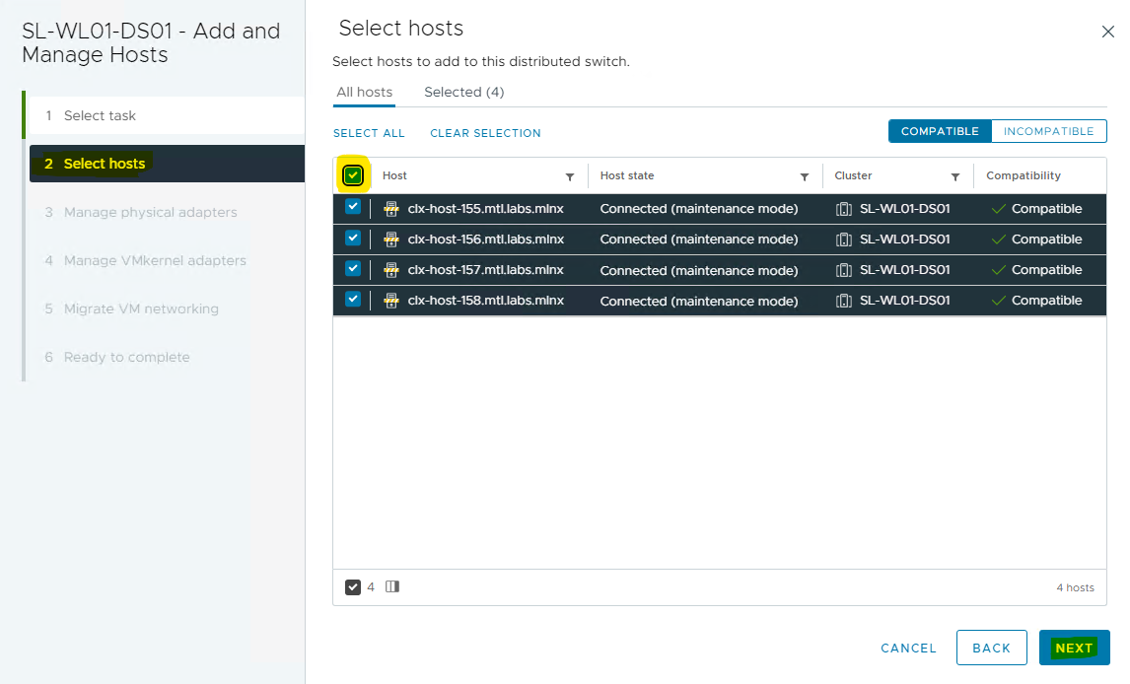Click the SELECT ALL link
1130x684 pixels.
tap(369, 133)
